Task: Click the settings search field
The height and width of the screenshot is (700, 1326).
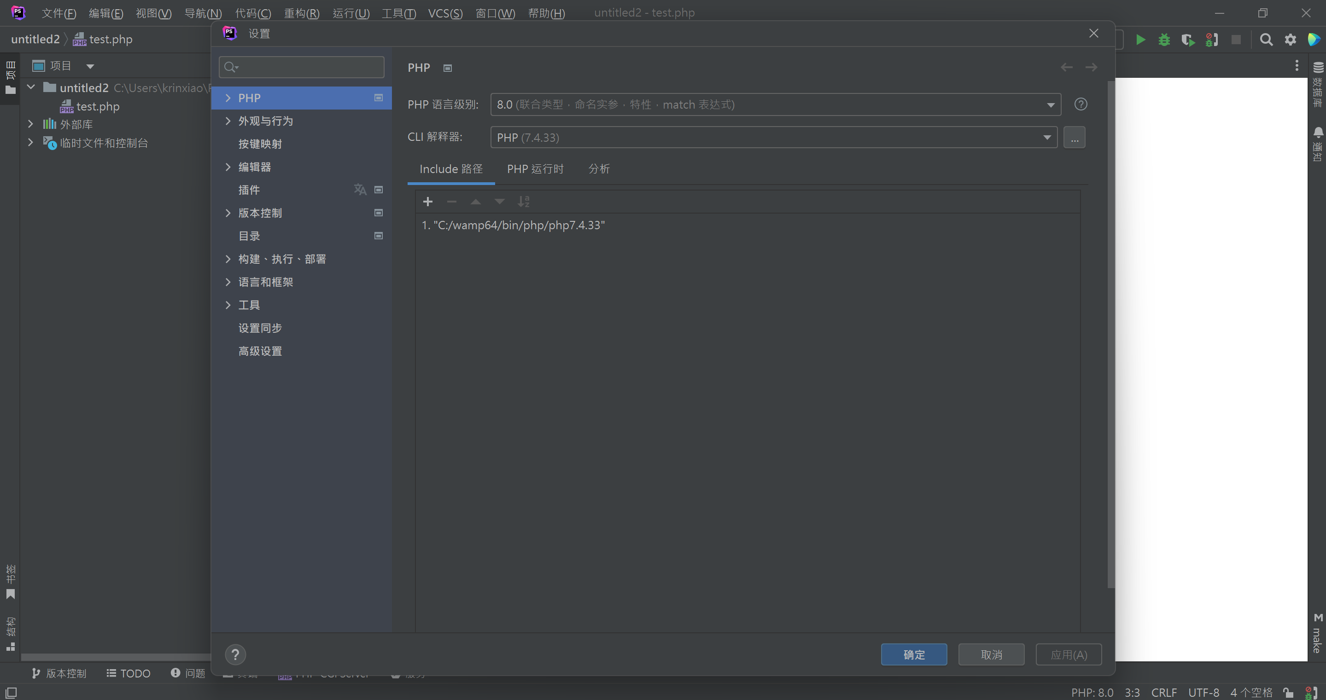Action: (301, 67)
